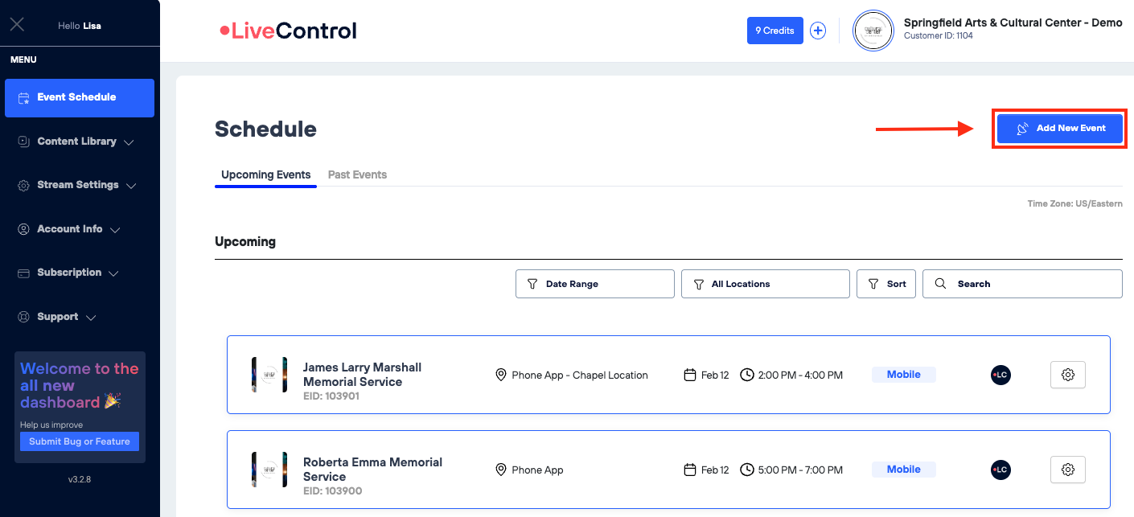Image resolution: width=1134 pixels, height=517 pixels.
Task: Click the Add New Event button
Action: pos(1059,129)
